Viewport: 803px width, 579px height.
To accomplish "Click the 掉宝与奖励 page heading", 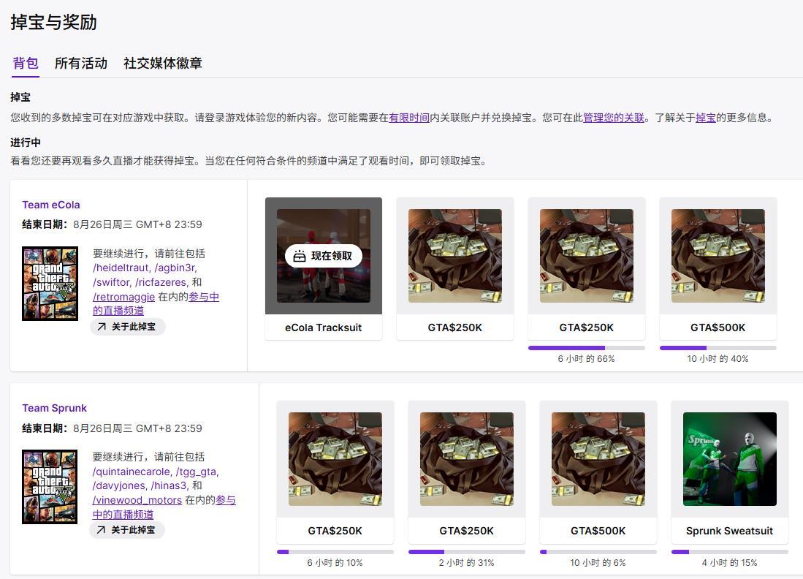I will click(x=54, y=22).
